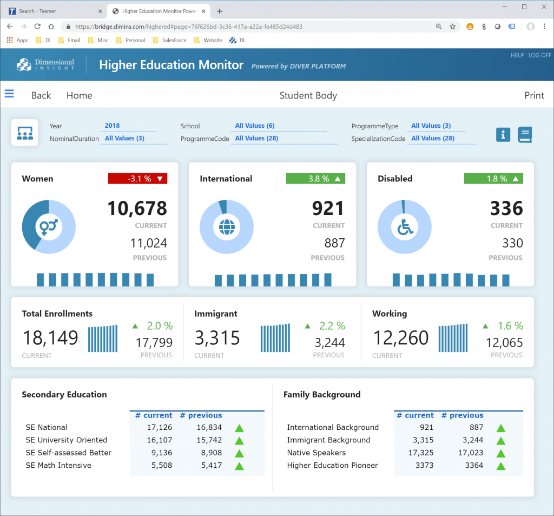554x516 pixels.
Task: Bookmark the page with the star icon
Action: (452, 26)
